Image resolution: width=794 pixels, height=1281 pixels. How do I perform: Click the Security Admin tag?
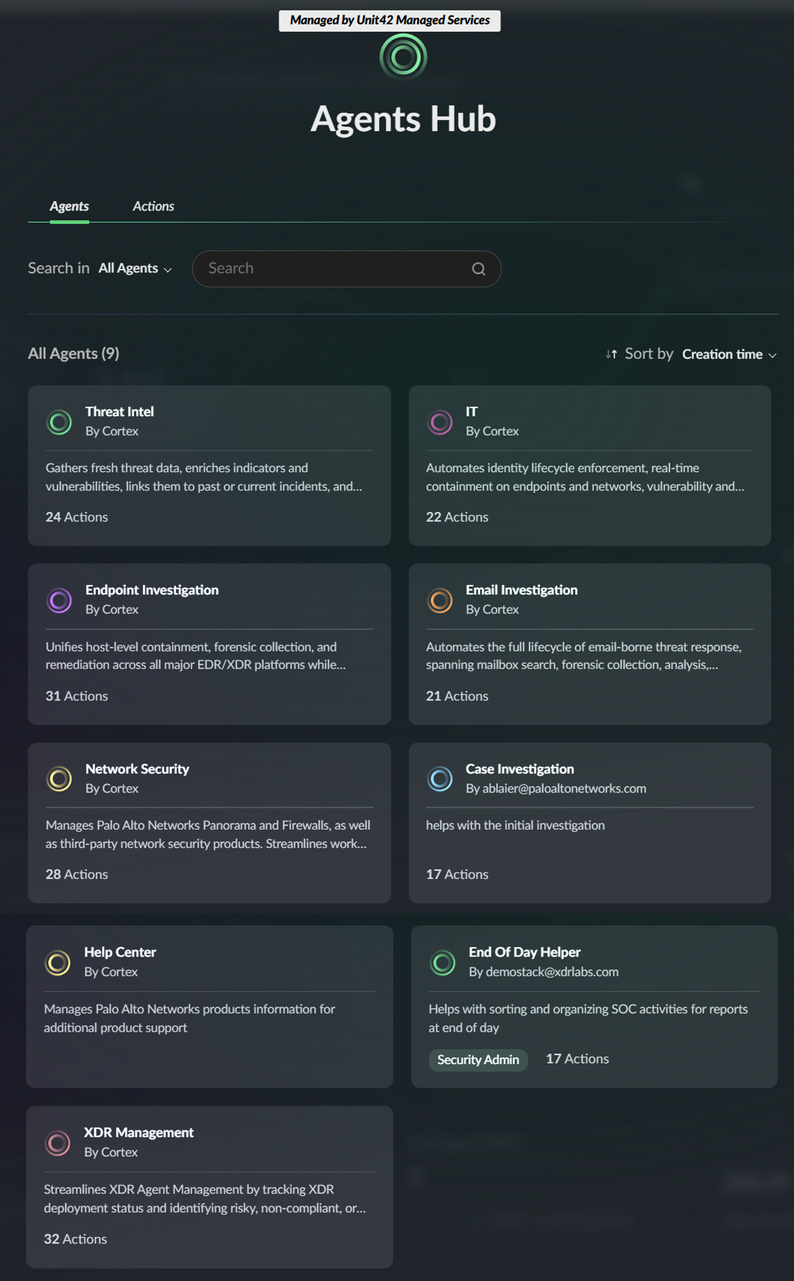477,1059
